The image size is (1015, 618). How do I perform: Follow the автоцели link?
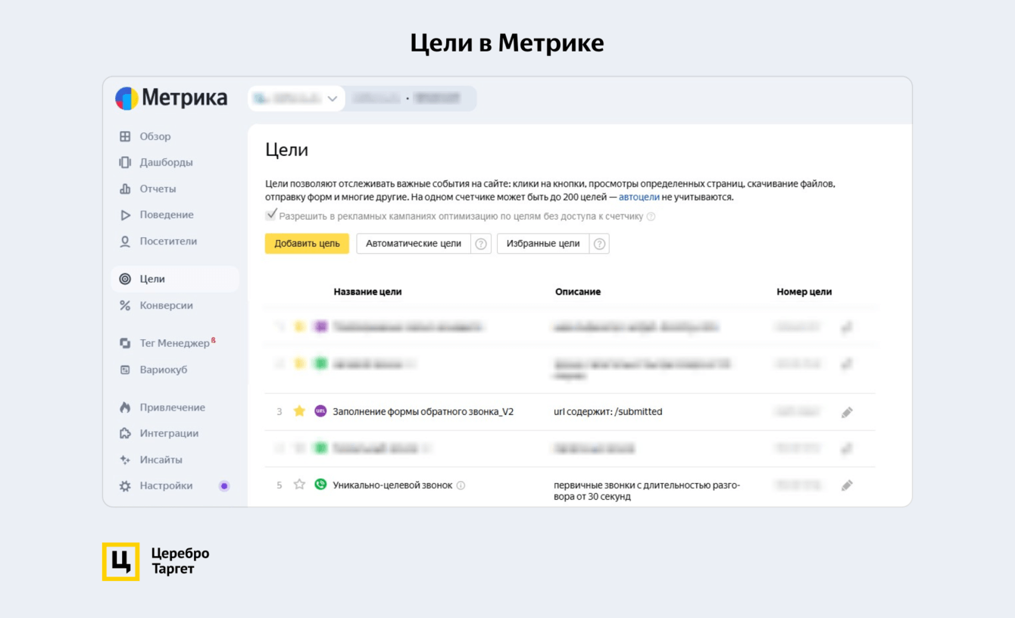[x=639, y=197]
